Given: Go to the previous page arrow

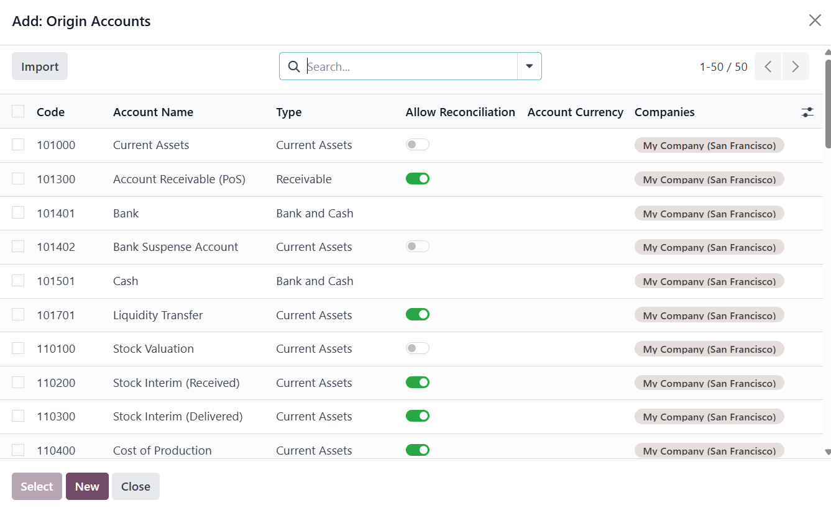Looking at the screenshot, I should [x=768, y=66].
